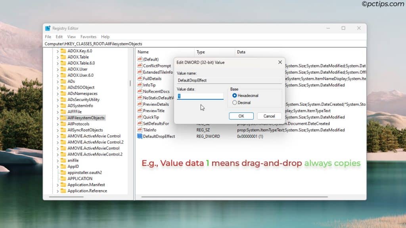Click the ab icon next to FullDetails

[x=140, y=78]
